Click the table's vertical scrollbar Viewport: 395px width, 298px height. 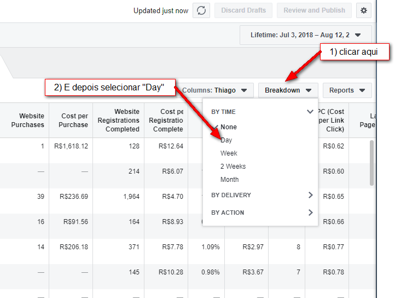tap(372, 163)
